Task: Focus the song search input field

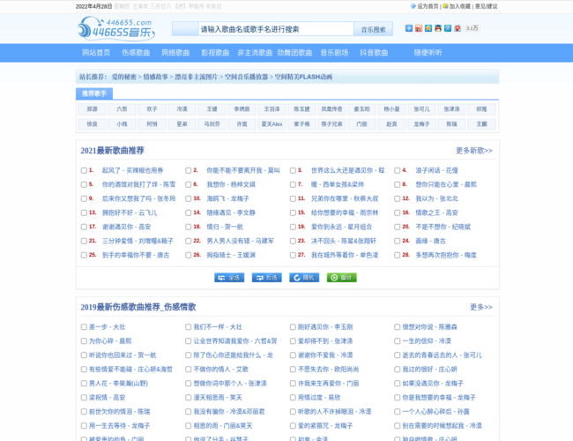Action: (x=276, y=29)
